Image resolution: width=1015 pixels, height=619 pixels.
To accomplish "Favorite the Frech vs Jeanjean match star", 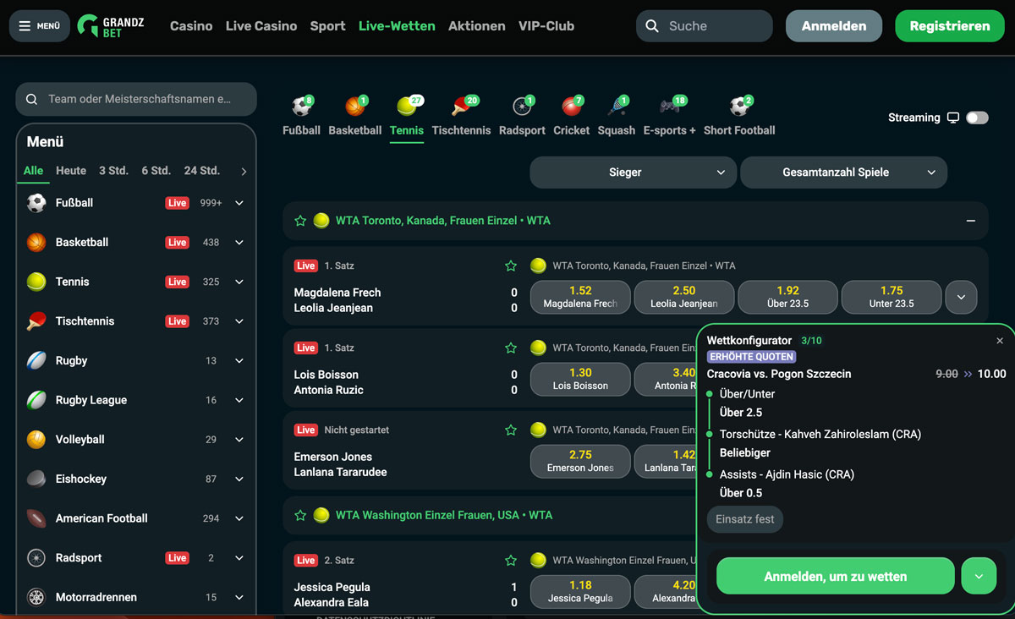I will click(x=511, y=266).
